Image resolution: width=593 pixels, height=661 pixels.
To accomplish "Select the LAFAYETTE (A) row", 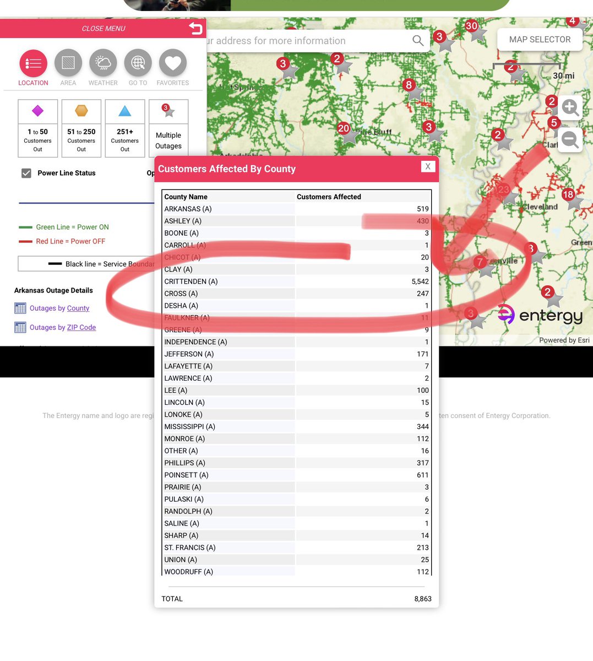I will point(297,366).
